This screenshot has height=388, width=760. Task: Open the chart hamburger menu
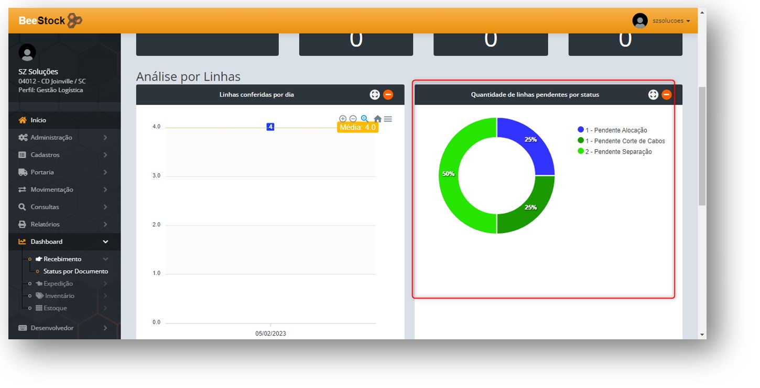[388, 119]
